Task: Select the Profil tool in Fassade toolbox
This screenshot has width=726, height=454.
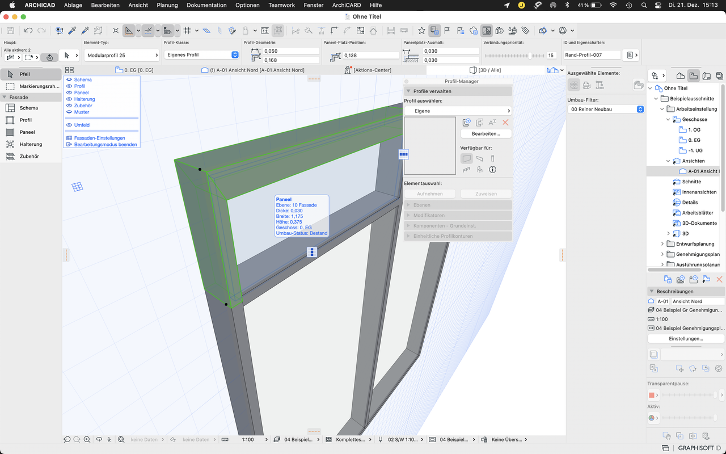Action: 31,120
